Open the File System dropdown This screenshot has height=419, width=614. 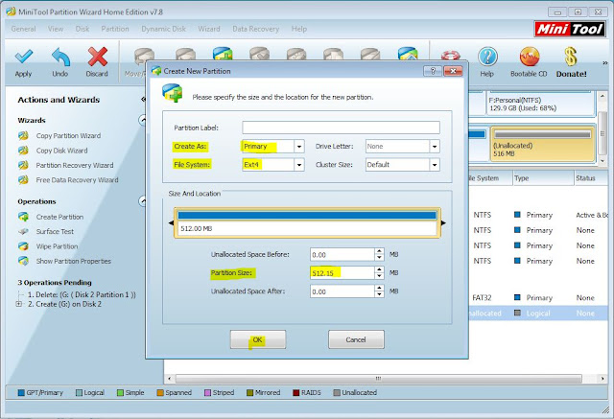point(299,165)
